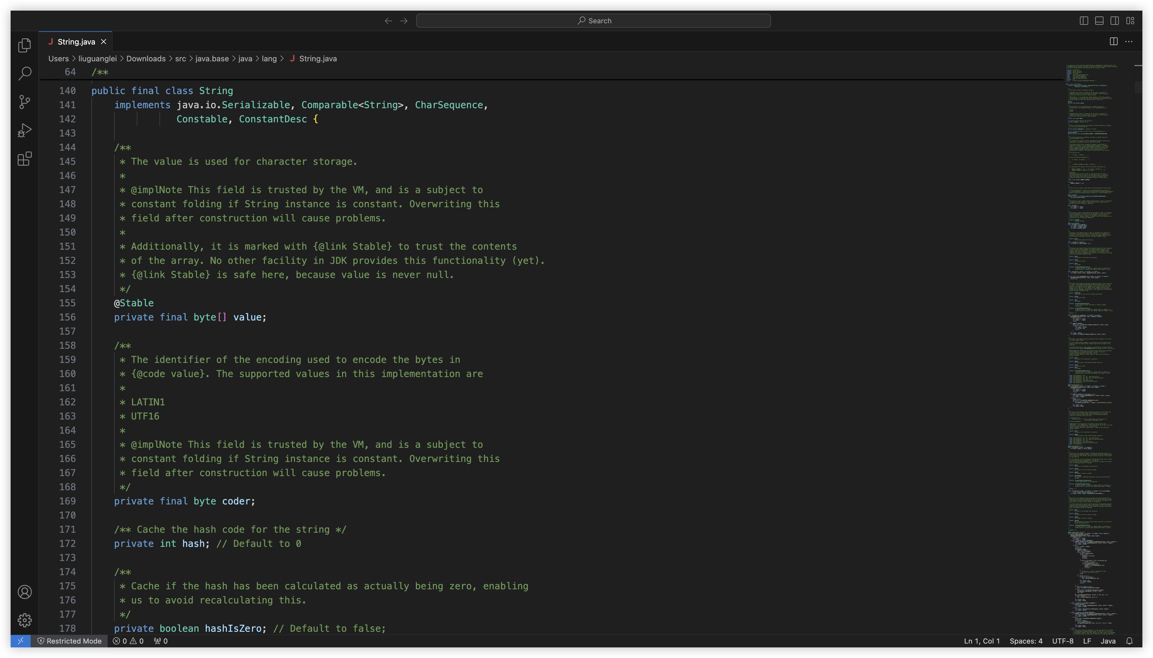
Task: Toggle the primary side bar layout button
Action: pos(1083,21)
